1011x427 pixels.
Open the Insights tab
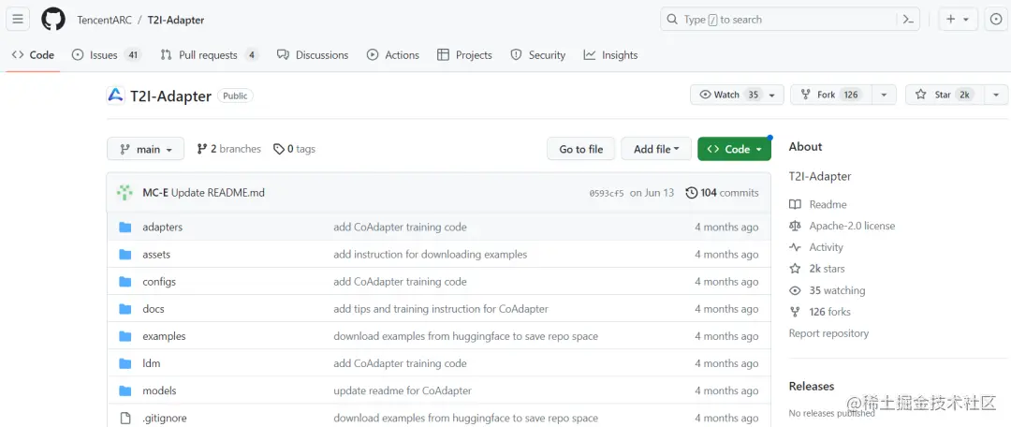click(610, 55)
